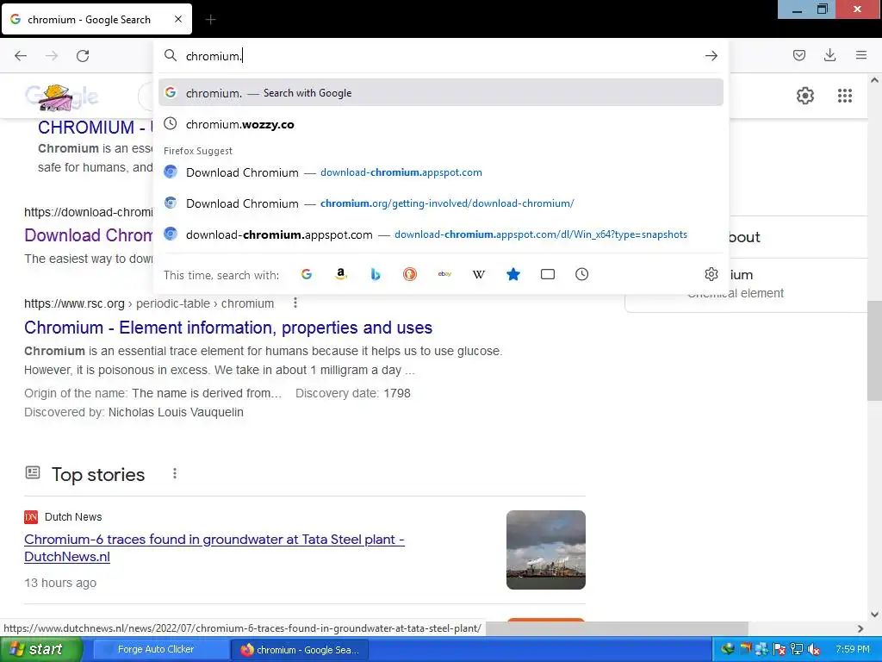Open Firefox hamburger application menu
The width and height of the screenshot is (882, 662).
(x=861, y=55)
